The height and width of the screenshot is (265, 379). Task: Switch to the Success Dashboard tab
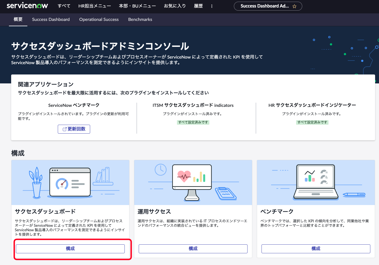click(51, 20)
